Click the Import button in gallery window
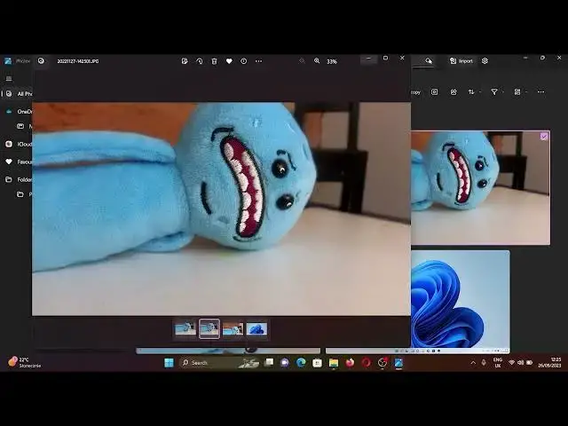 pyautogui.click(x=461, y=61)
